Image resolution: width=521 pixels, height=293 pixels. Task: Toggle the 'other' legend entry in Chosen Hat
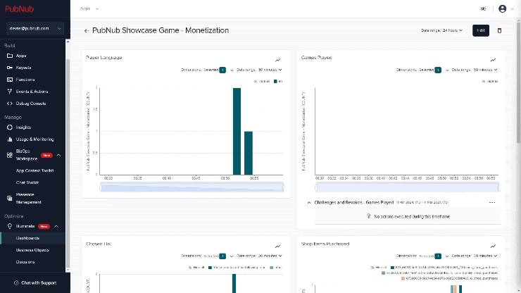point(276,268)
